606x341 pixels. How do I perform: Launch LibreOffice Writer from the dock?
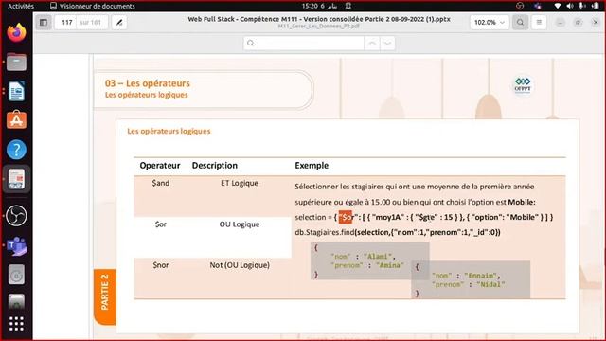pyautogui.click(x=16, y=91)
